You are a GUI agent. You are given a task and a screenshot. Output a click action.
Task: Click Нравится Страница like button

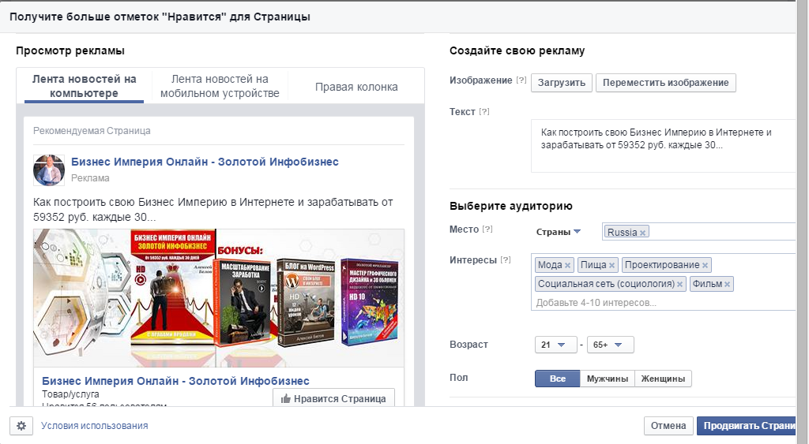[334, 398]
